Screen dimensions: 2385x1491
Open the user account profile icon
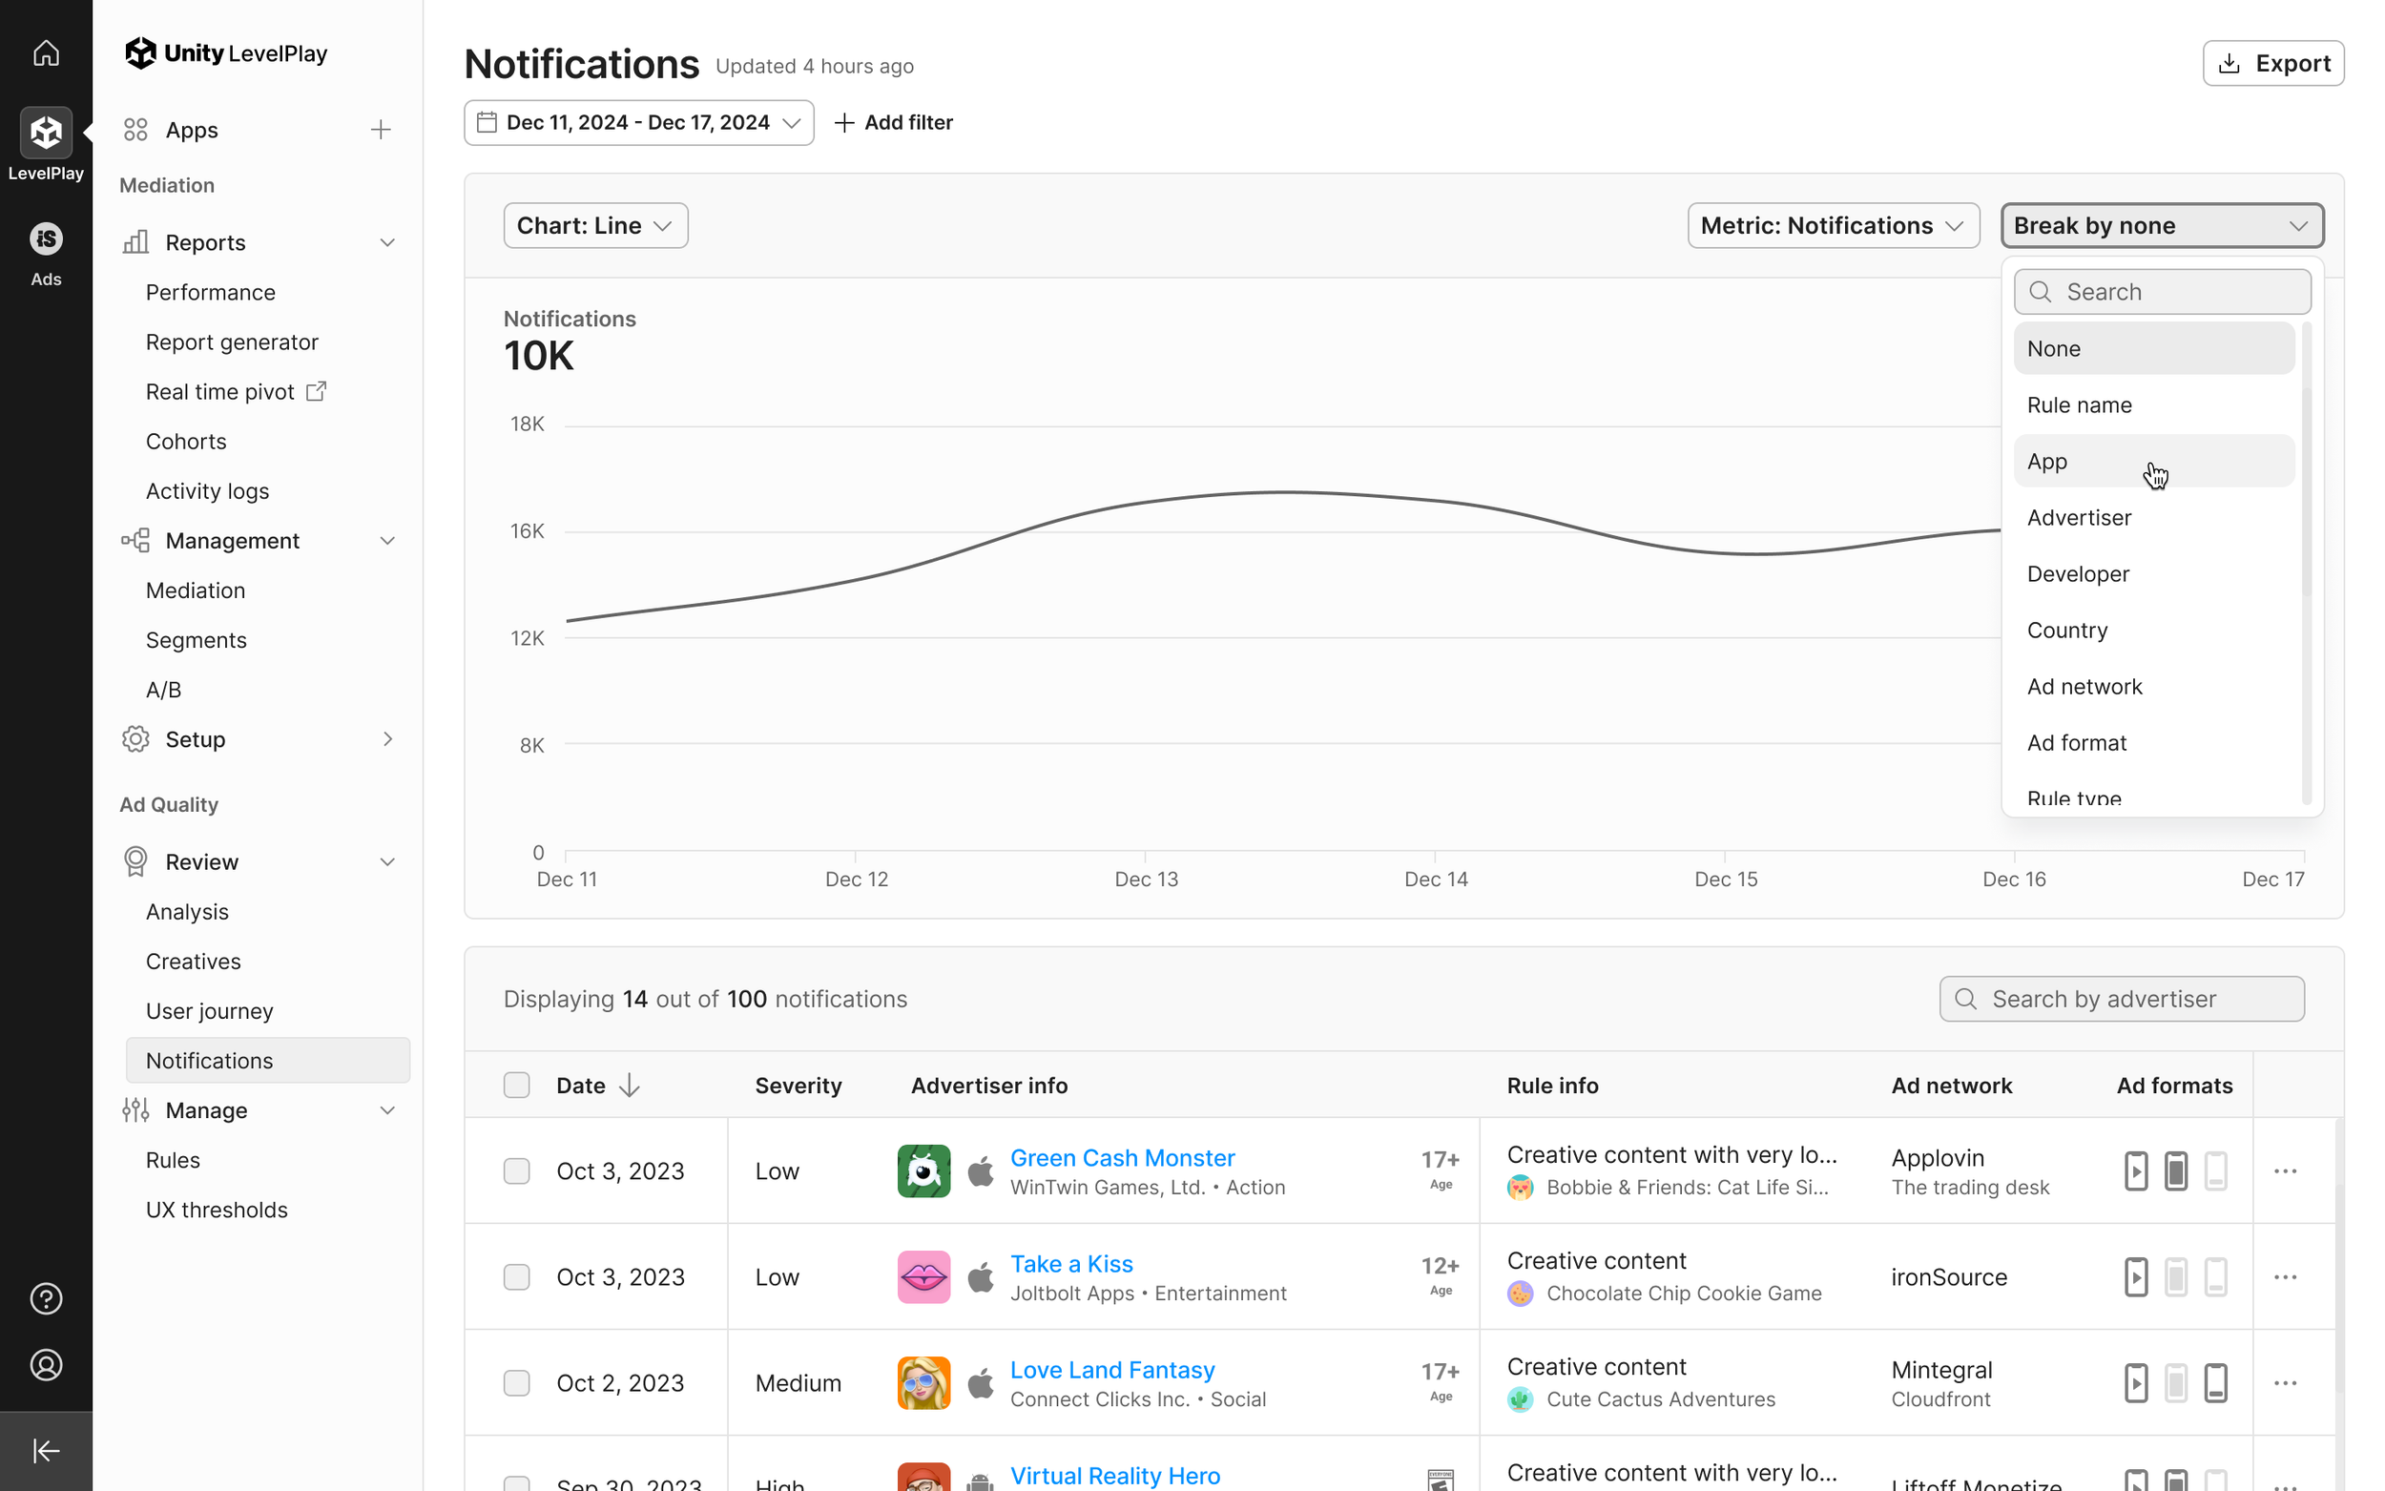(46, 1365)
